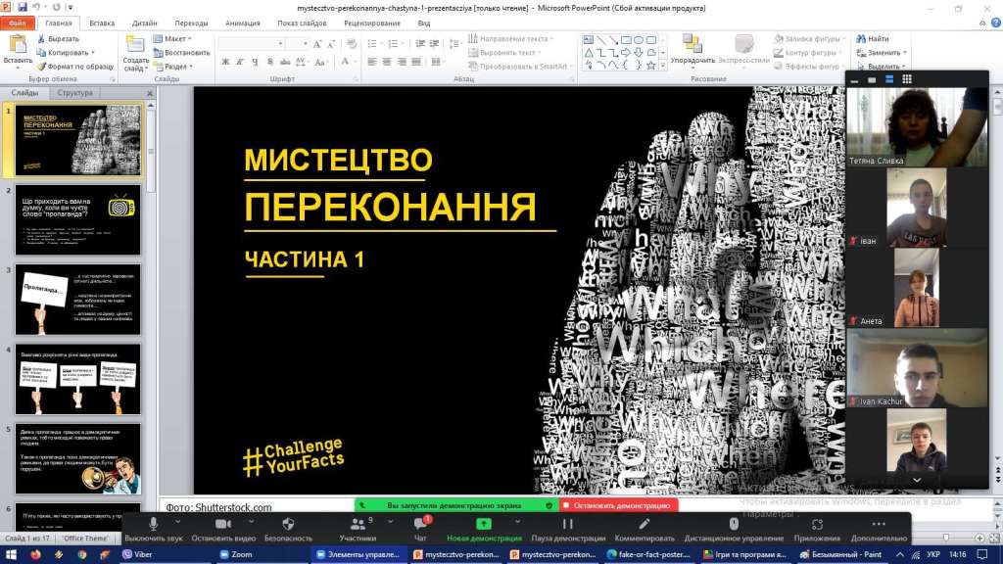
Task: Click the Zoom remote control mouse icon
Action: click(734, 525)
